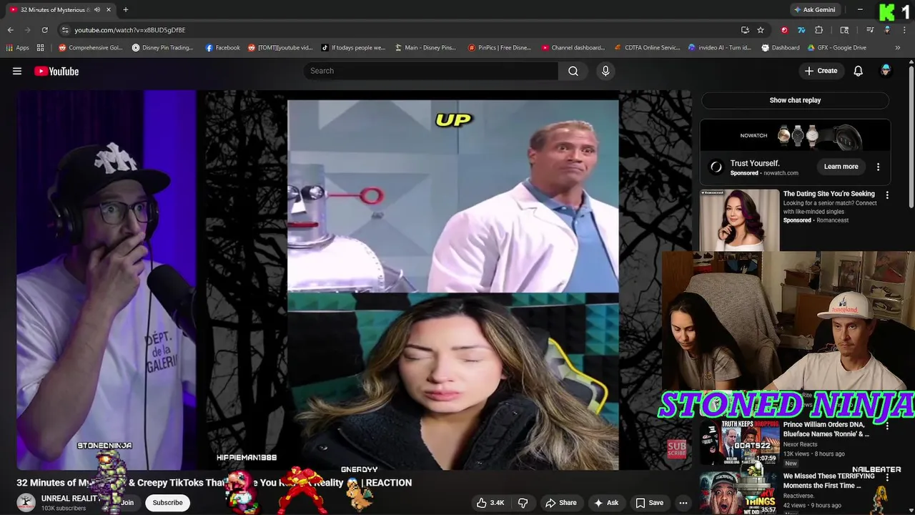Open the Main - Disney Pins bookmark
Image resolution: width=915 pixels, height=515 pixels.
[425, 48]
